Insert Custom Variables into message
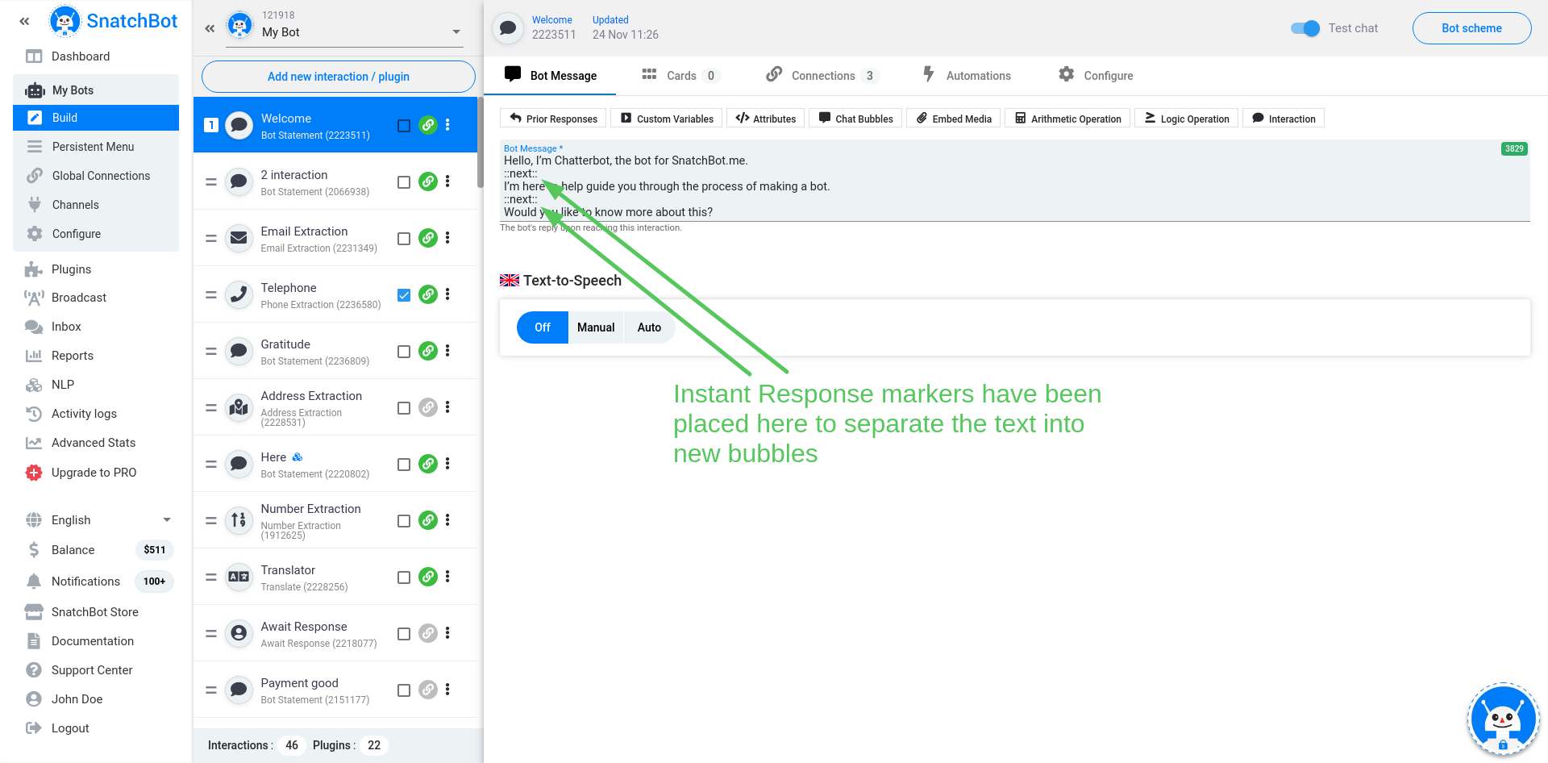This screenshot has width=1548, height=763. point(667,119)
